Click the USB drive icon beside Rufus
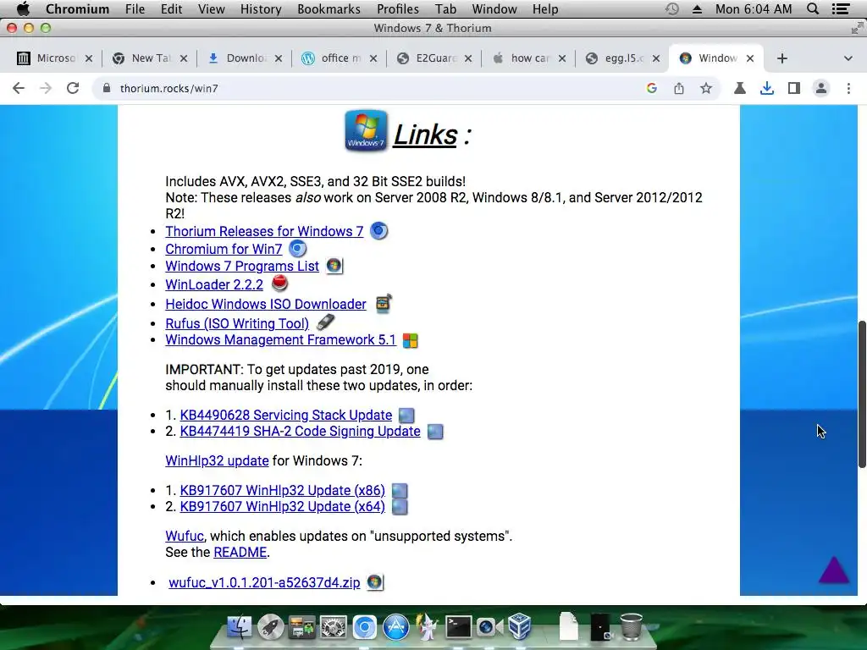 [326, 322]
